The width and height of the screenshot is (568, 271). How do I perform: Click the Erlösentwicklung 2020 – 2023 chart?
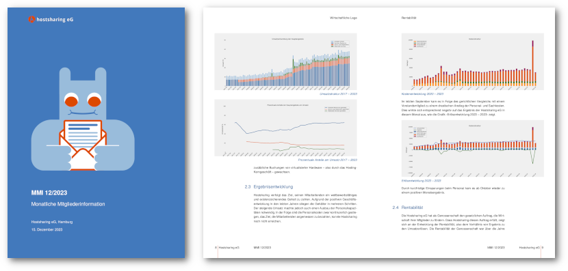[473, 149]
